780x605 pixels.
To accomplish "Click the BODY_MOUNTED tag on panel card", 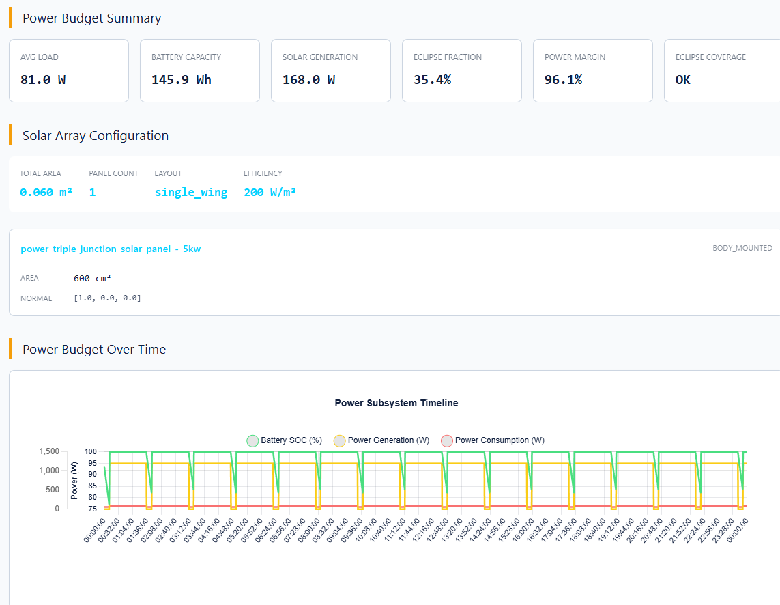I will point(742,248).
